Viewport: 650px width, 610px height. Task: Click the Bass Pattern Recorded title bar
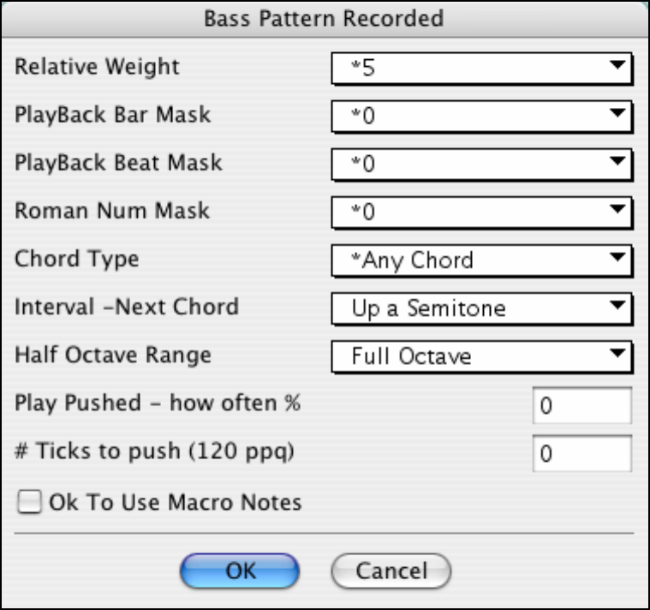(325, 17)
